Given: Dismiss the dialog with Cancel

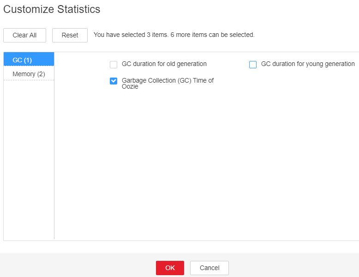Looking at the screenshot, I should 209,268.
